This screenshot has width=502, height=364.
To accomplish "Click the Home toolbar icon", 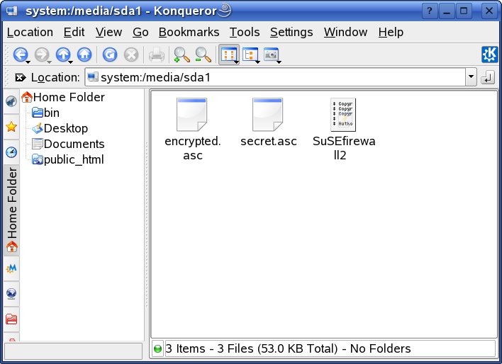I will (84, 55).
